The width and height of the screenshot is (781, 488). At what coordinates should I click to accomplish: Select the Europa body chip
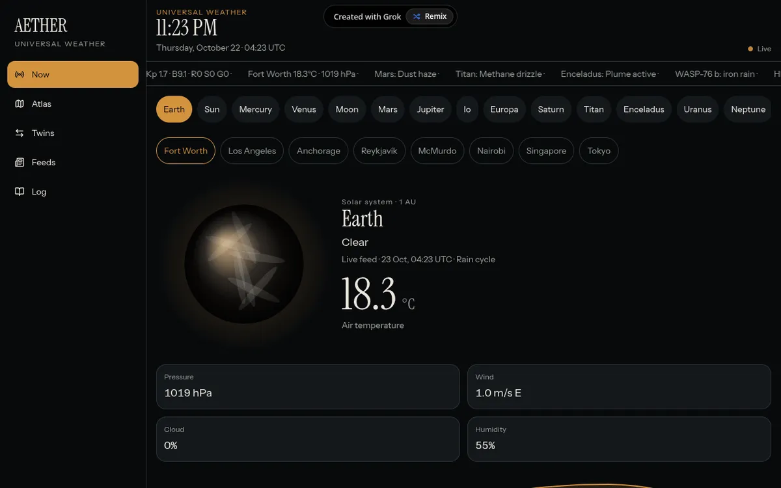(x=504, y=109)
